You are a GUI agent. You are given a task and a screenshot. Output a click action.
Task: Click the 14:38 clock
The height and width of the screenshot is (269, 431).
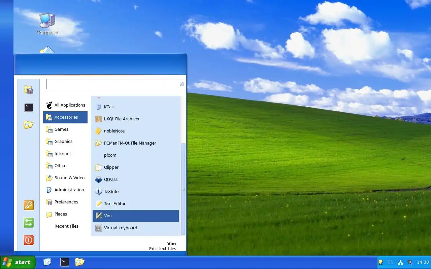(423, 262)
